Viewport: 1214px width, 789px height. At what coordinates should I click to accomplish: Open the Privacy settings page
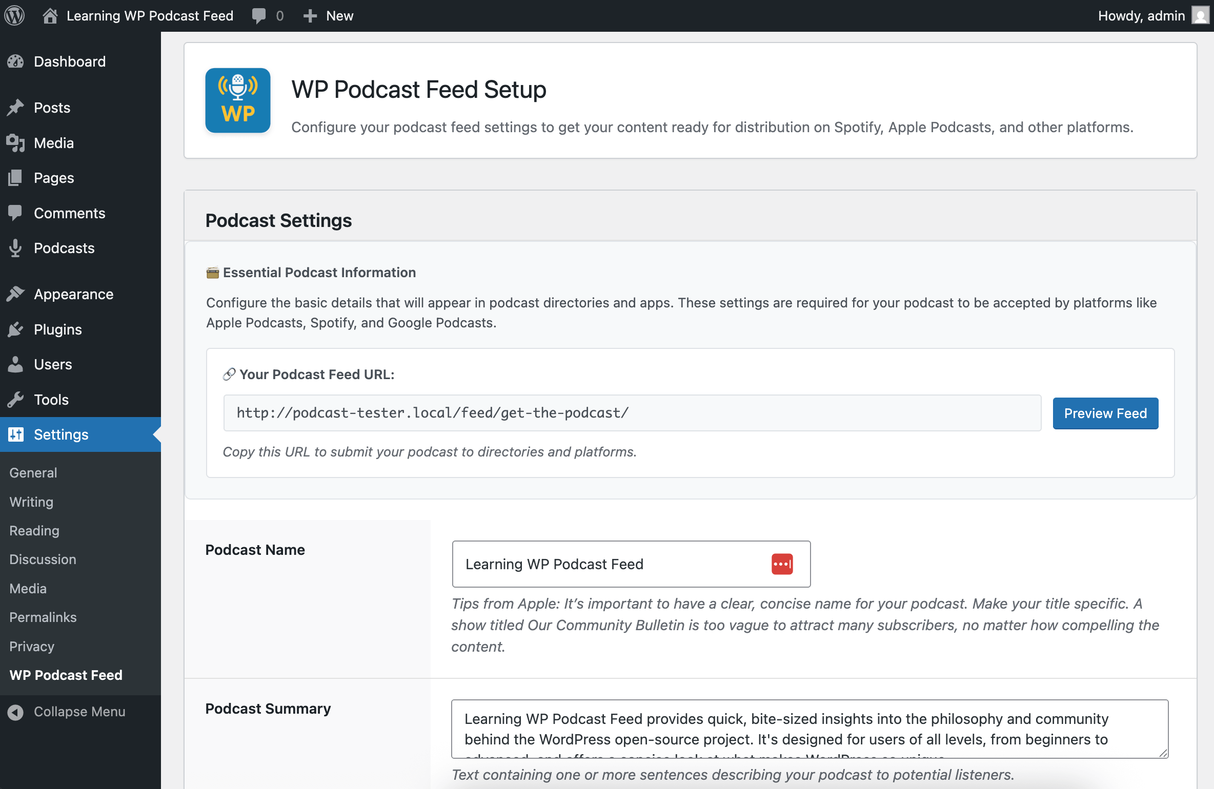point(31,646)
